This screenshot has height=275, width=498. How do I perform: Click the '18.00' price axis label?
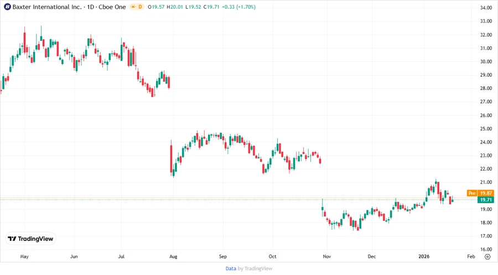pos(486,223)
